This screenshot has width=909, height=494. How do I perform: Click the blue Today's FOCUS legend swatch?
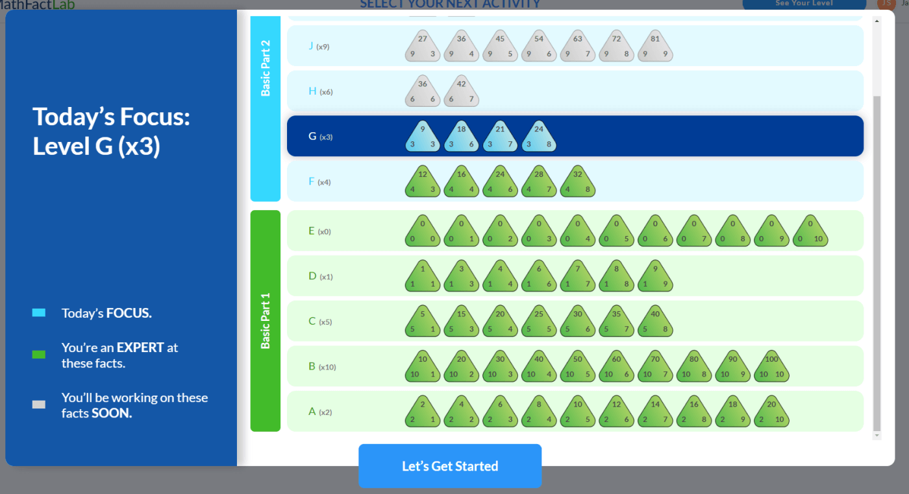click(39, 313)
